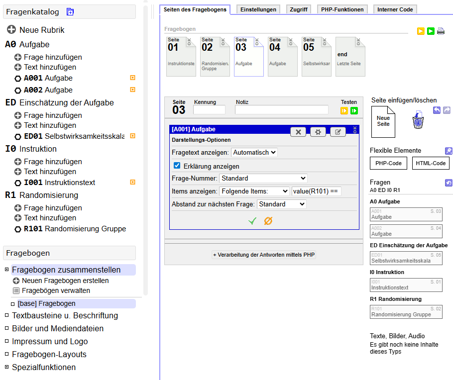This screenshot has width=453, height=380.
Task: Click the green play test questionnaire icon
Action: [431, 31]
